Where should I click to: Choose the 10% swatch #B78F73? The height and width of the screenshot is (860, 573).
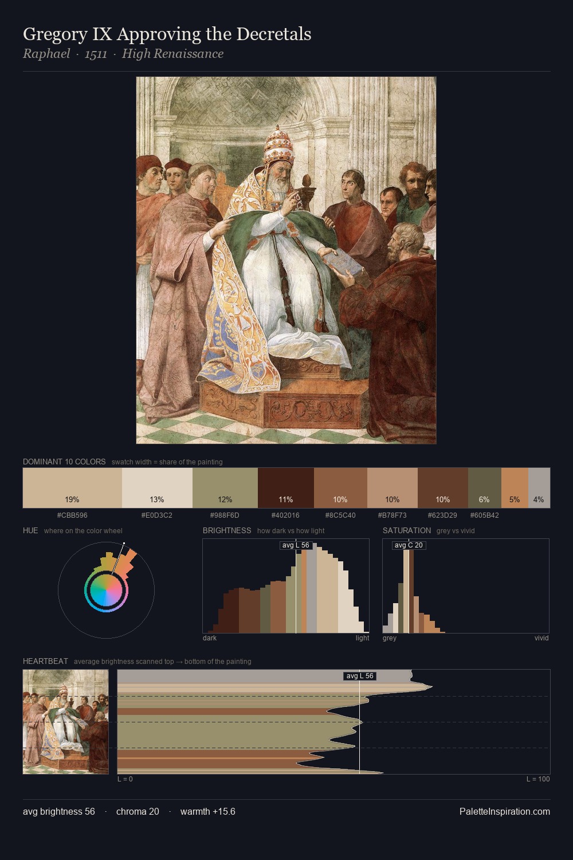pos(393,488)
